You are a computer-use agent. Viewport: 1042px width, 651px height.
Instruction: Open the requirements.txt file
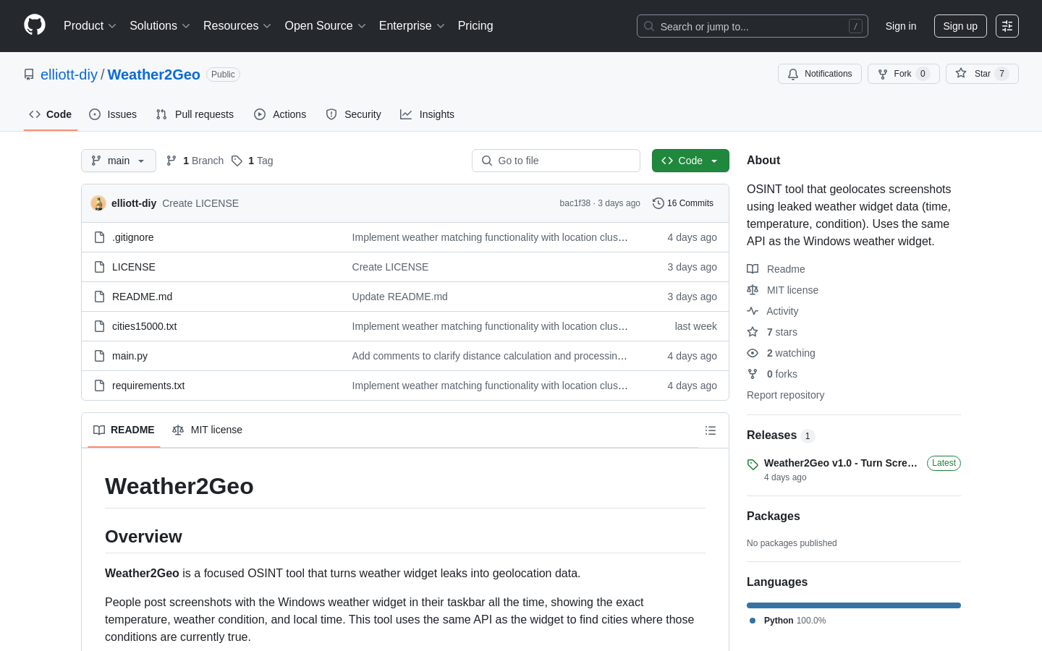pos(148,386)
